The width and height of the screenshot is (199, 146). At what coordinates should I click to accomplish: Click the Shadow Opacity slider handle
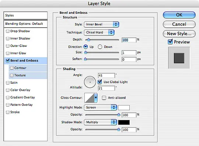click(x=119, y=129)
